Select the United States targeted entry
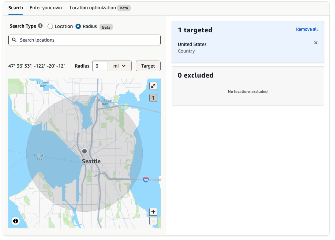The width and height of the screenshot is (335, 240). (192, 44)
